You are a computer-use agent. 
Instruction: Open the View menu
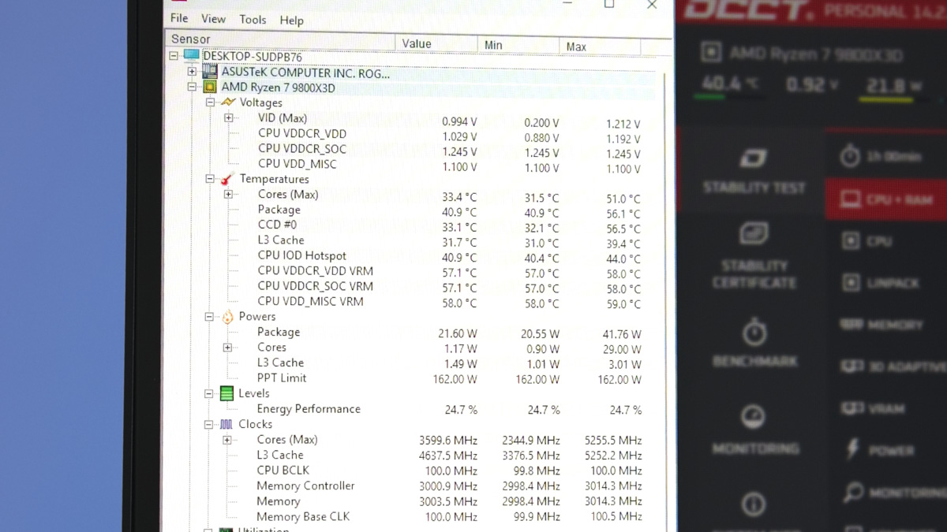(x=213, y=19)
